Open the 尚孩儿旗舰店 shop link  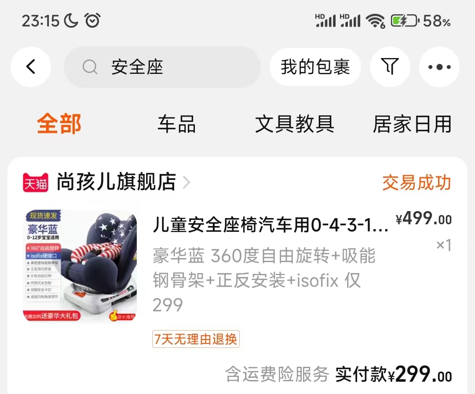point(116,182)
